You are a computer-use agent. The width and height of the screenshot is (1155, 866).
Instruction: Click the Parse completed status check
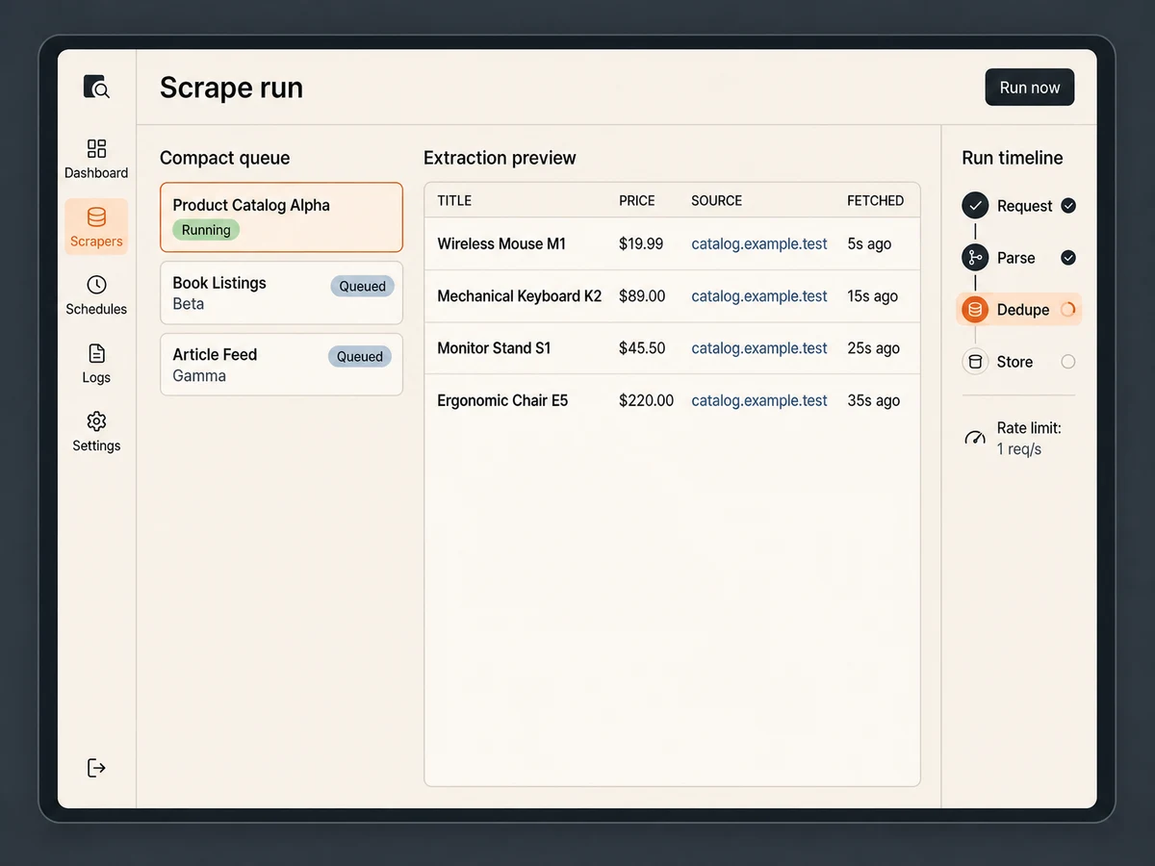[1068, 258]
